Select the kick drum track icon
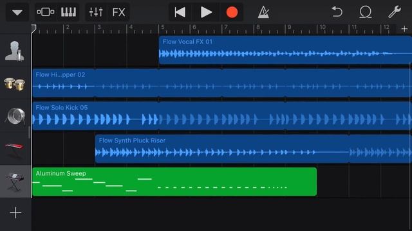Screen dimensions: 412x231 click(15, 116)
